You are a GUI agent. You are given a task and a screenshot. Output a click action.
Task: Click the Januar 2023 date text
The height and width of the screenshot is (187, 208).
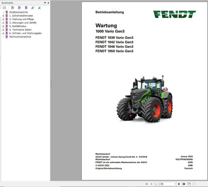pos(187,156)
